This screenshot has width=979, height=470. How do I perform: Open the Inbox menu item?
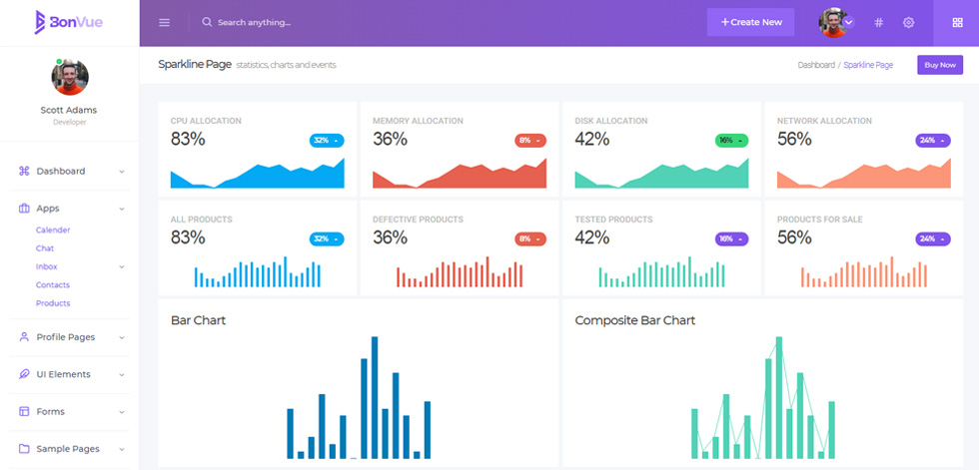coord(47,266)
